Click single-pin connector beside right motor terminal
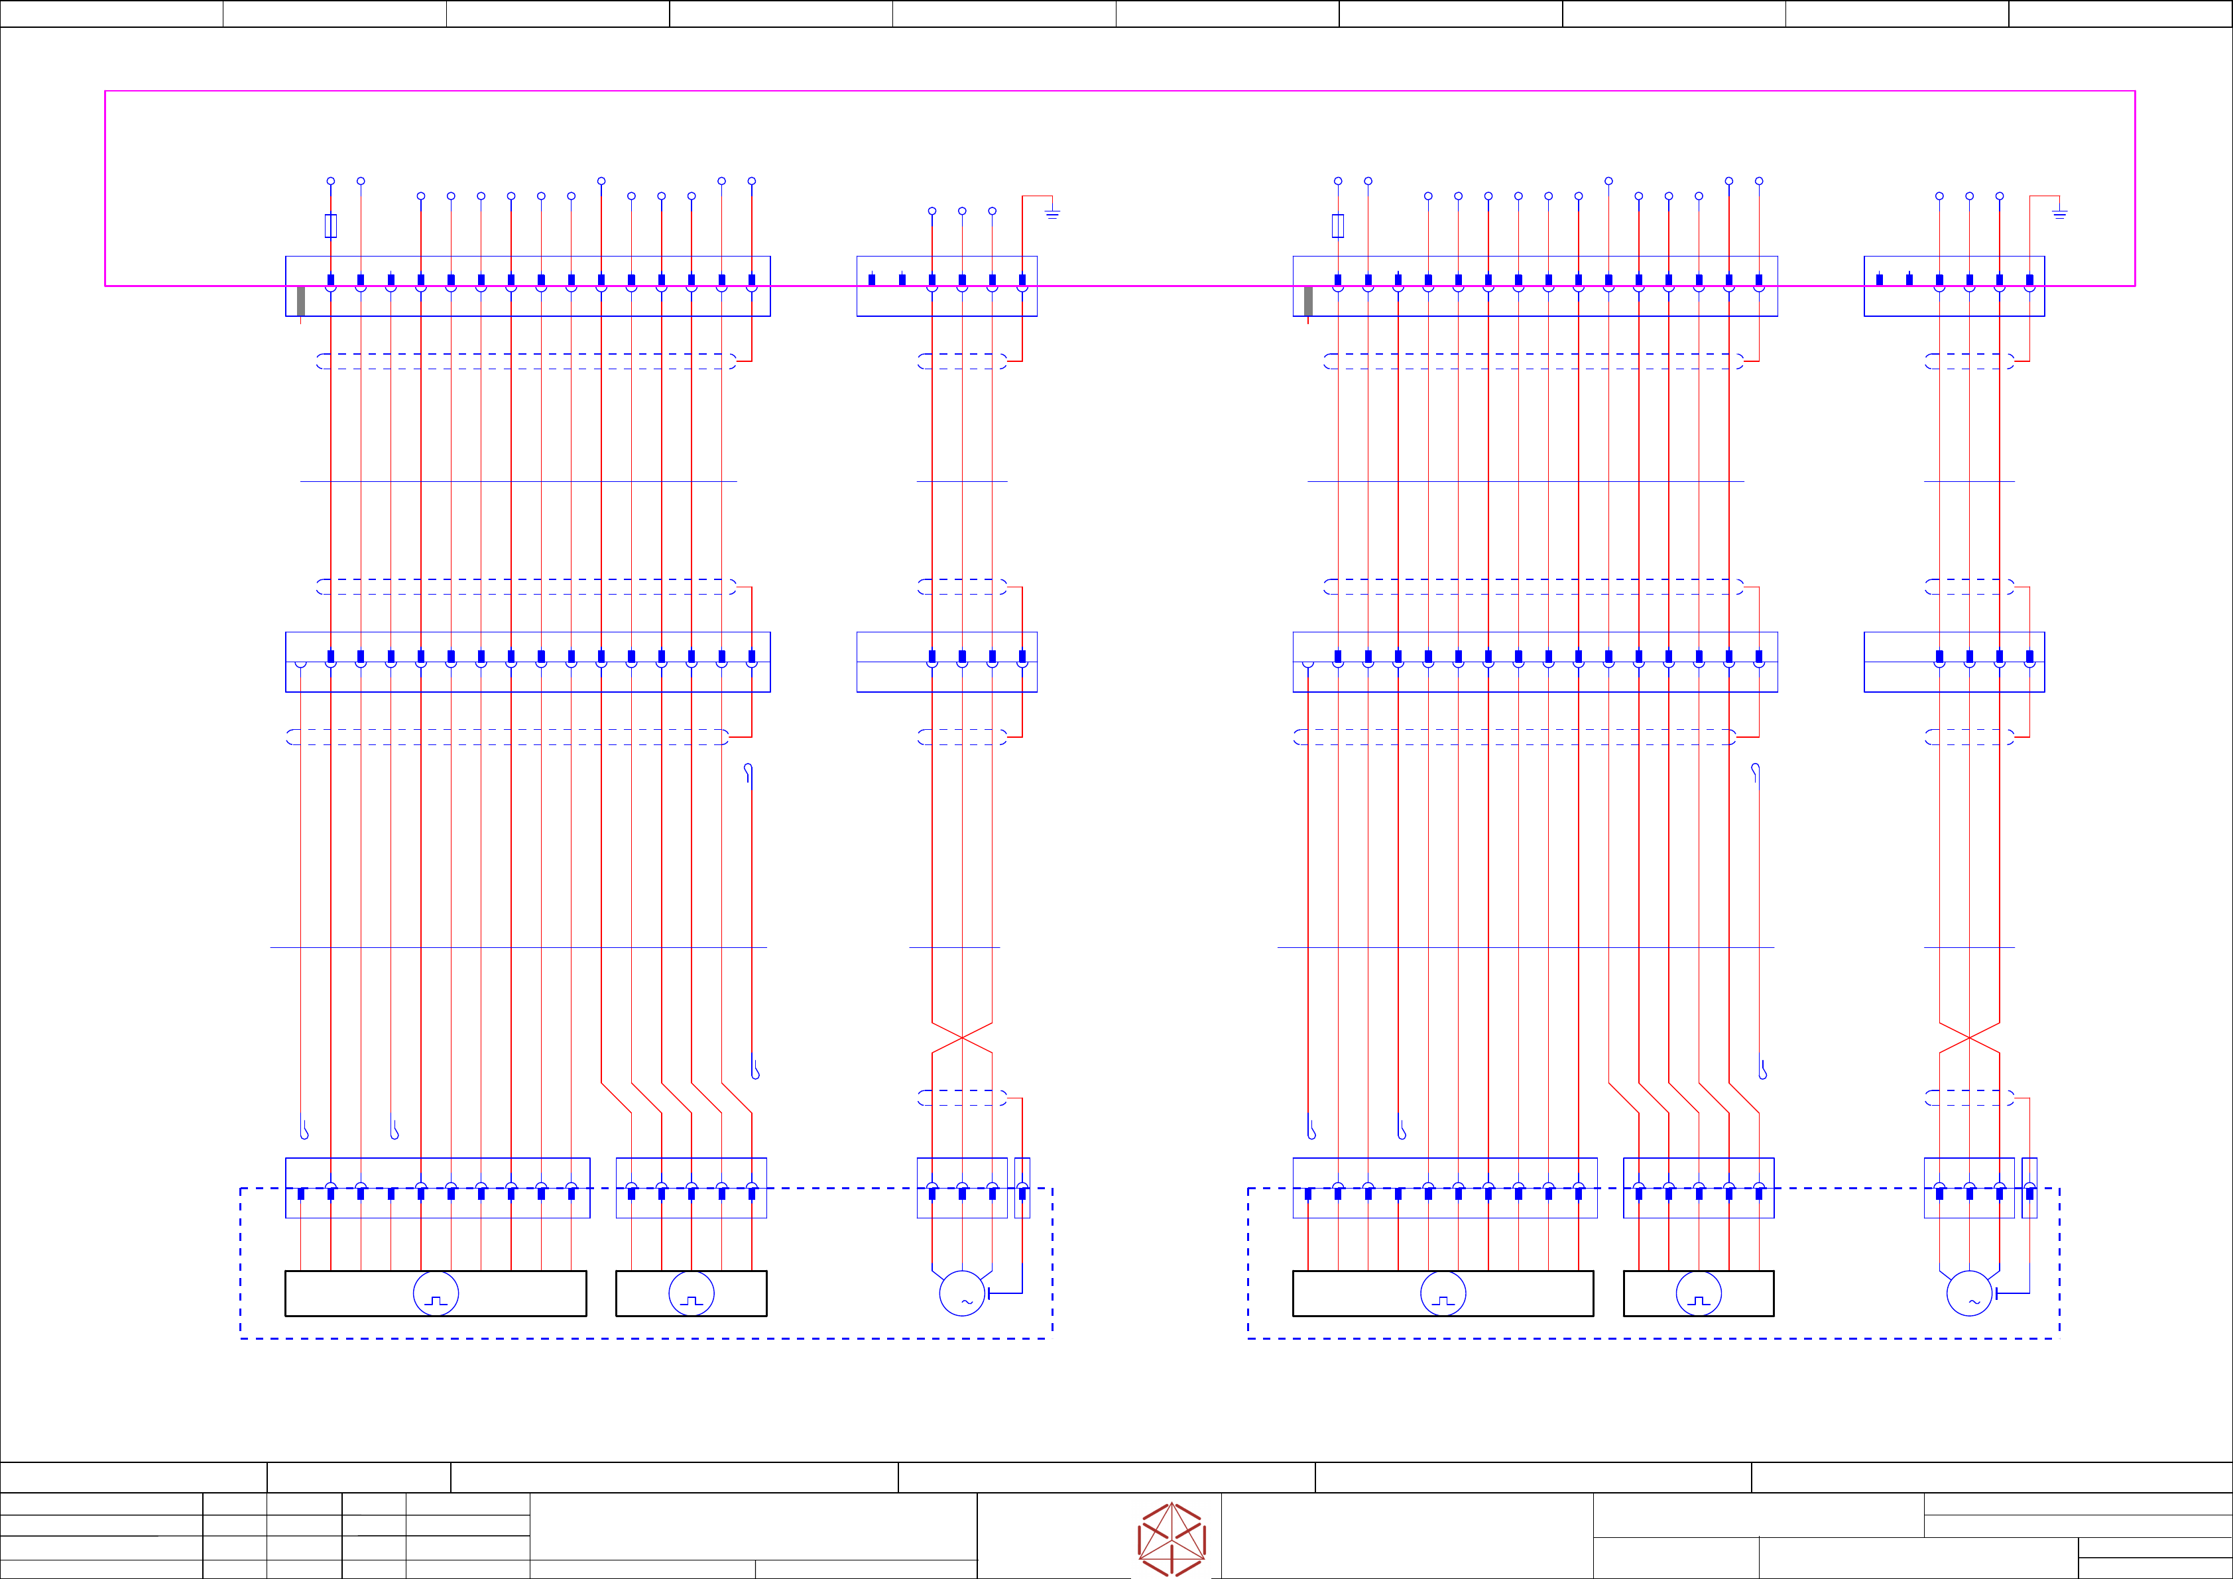 [x=2029, y=1188]
